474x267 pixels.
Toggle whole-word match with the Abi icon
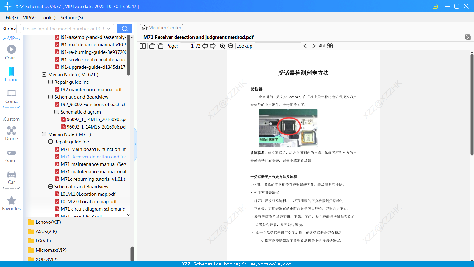click(321, 46)
